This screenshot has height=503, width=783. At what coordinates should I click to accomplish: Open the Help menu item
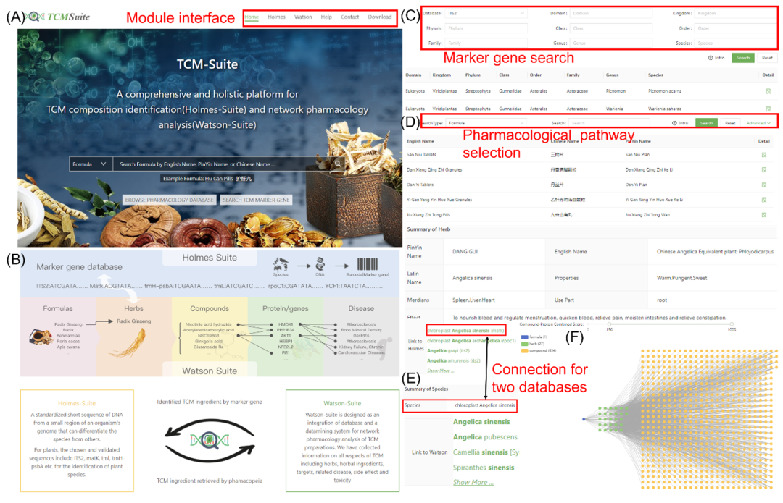click(x=326, y=17)
